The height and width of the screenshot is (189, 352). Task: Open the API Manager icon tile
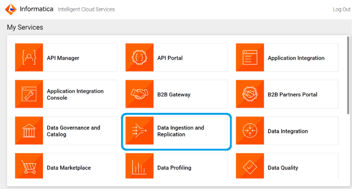coord(29,57)
